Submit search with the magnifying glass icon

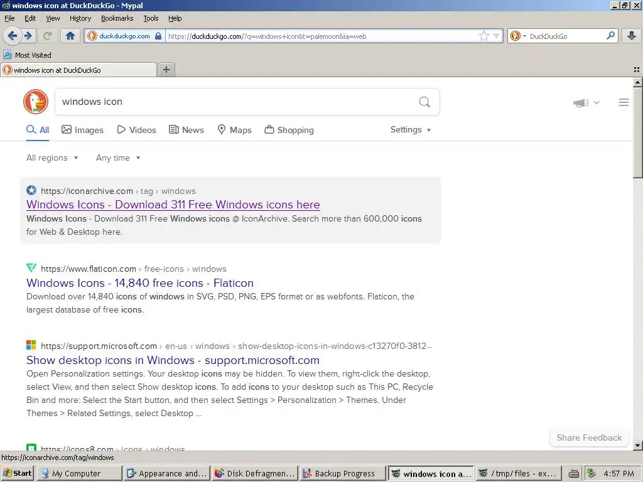coord(424,102)
